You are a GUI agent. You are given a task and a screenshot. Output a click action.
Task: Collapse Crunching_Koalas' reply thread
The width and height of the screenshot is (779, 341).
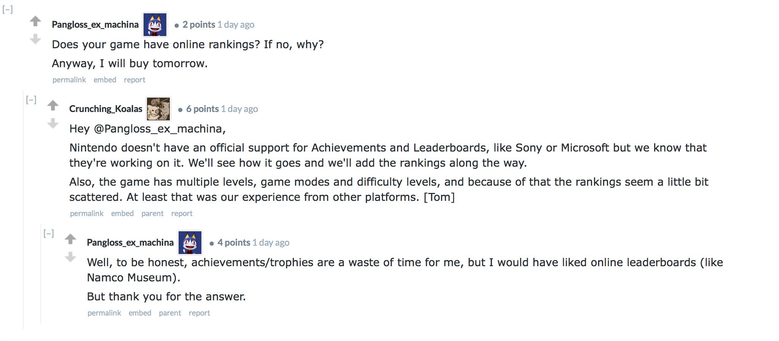(x=31, y=100)
